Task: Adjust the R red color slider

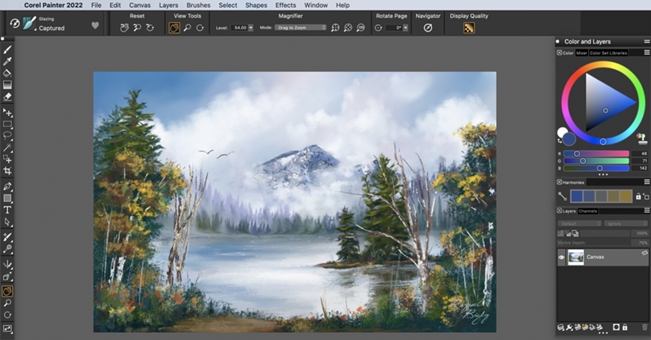Action: [x=596, y=154]
